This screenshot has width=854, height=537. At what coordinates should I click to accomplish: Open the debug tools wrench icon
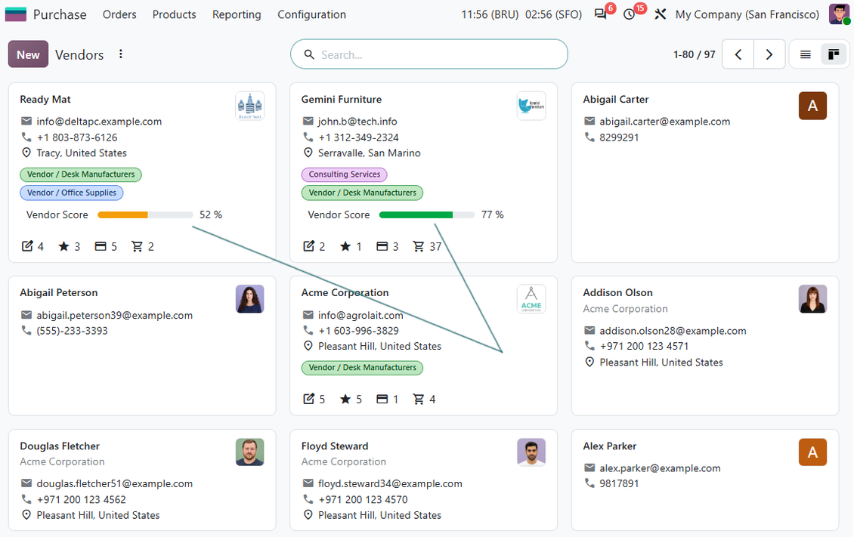pyautogui.click(x=660, y=14)
